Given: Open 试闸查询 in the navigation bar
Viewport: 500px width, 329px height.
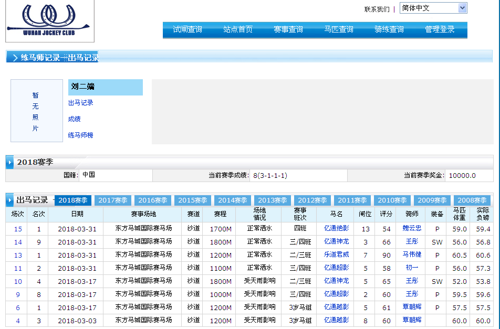Looking at the screenshot, I should (187, 30).
